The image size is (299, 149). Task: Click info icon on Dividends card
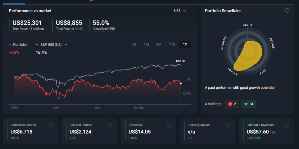pyautogui.click(x=169, y=125)
